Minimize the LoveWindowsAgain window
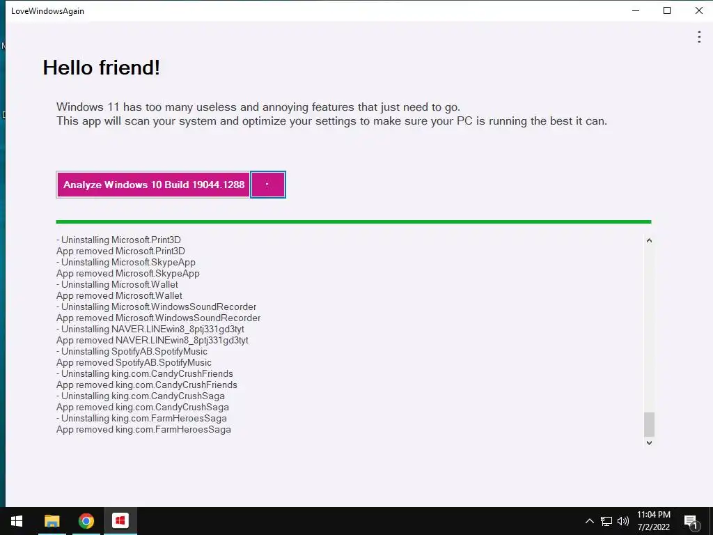 pyautogui.click(x=636, y=10)
